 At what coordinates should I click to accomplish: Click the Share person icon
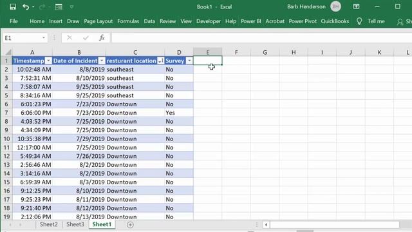(x=400, y=22)
